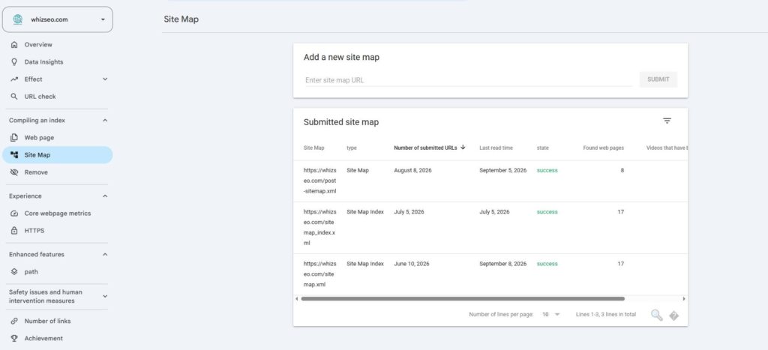Click the August 8, 2026 date cell

(x=413, y=170)
